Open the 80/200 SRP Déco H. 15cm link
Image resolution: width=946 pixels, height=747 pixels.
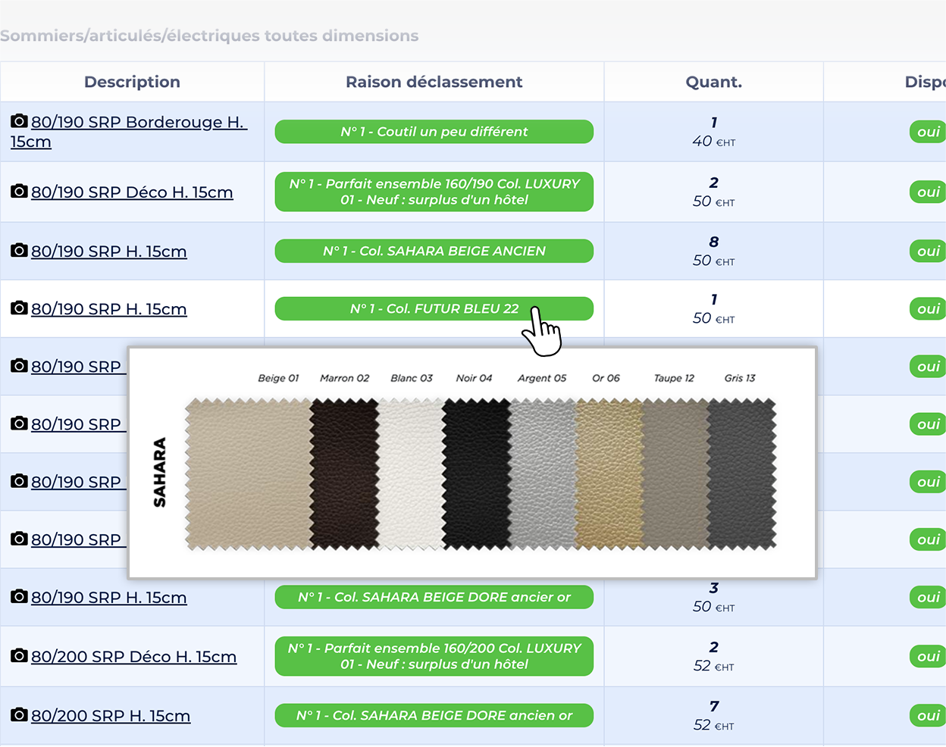[133, 657]
